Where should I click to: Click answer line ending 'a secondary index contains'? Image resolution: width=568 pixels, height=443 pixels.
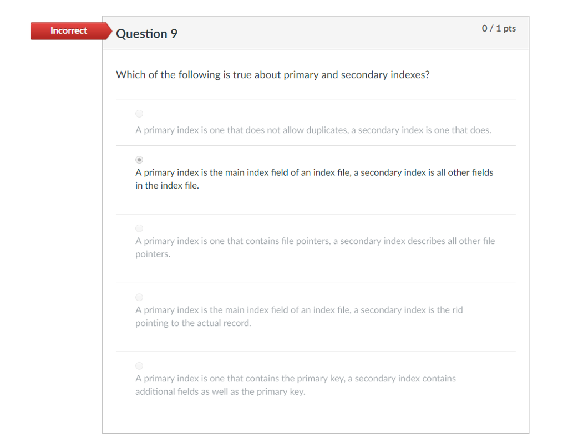click(x=296, y=379)
